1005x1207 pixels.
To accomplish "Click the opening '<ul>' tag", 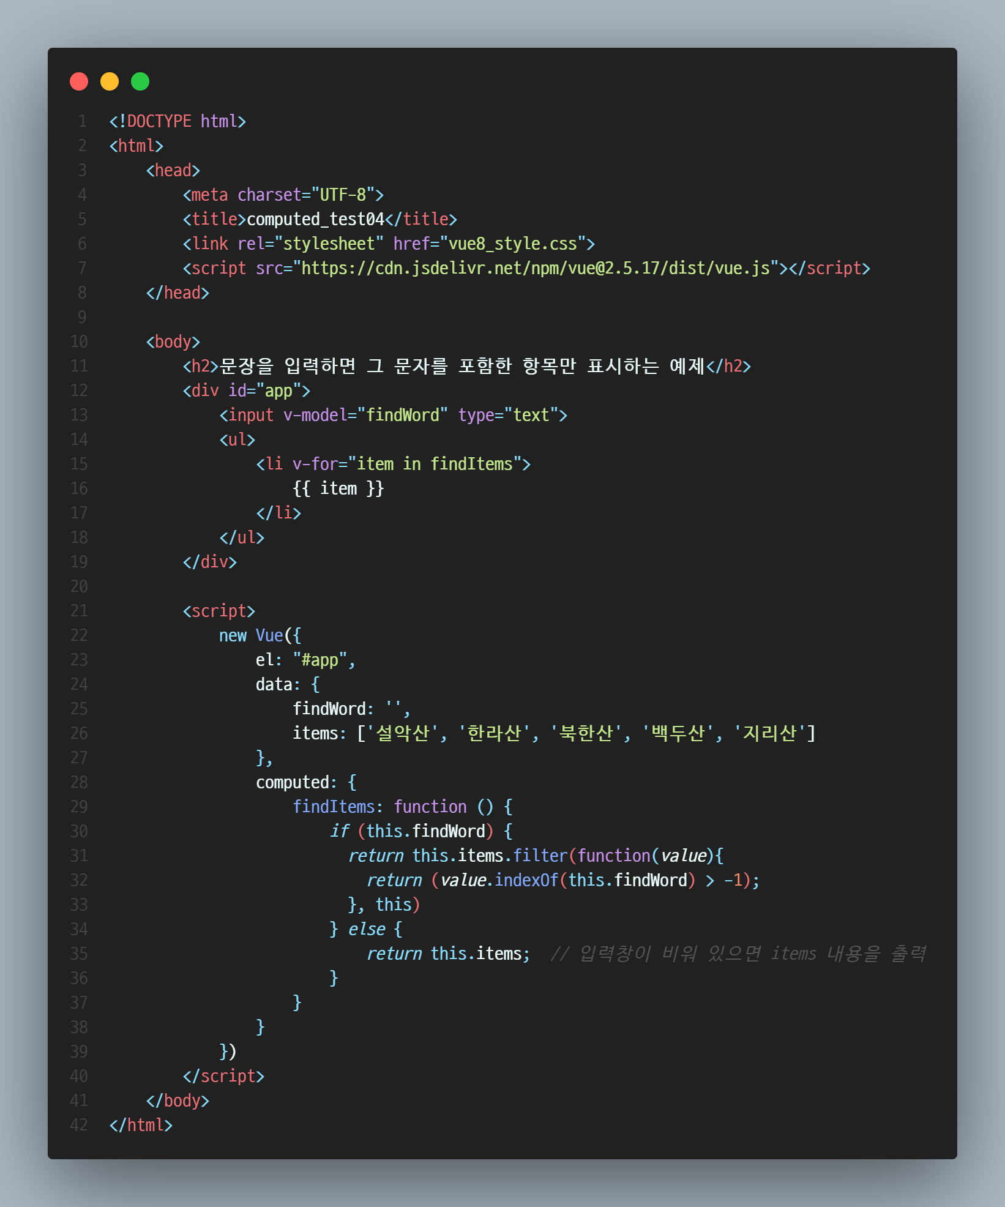I will pos(237,439).
